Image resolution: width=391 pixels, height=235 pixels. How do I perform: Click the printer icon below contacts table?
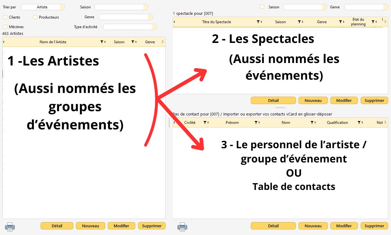click(x=182, y=227)
